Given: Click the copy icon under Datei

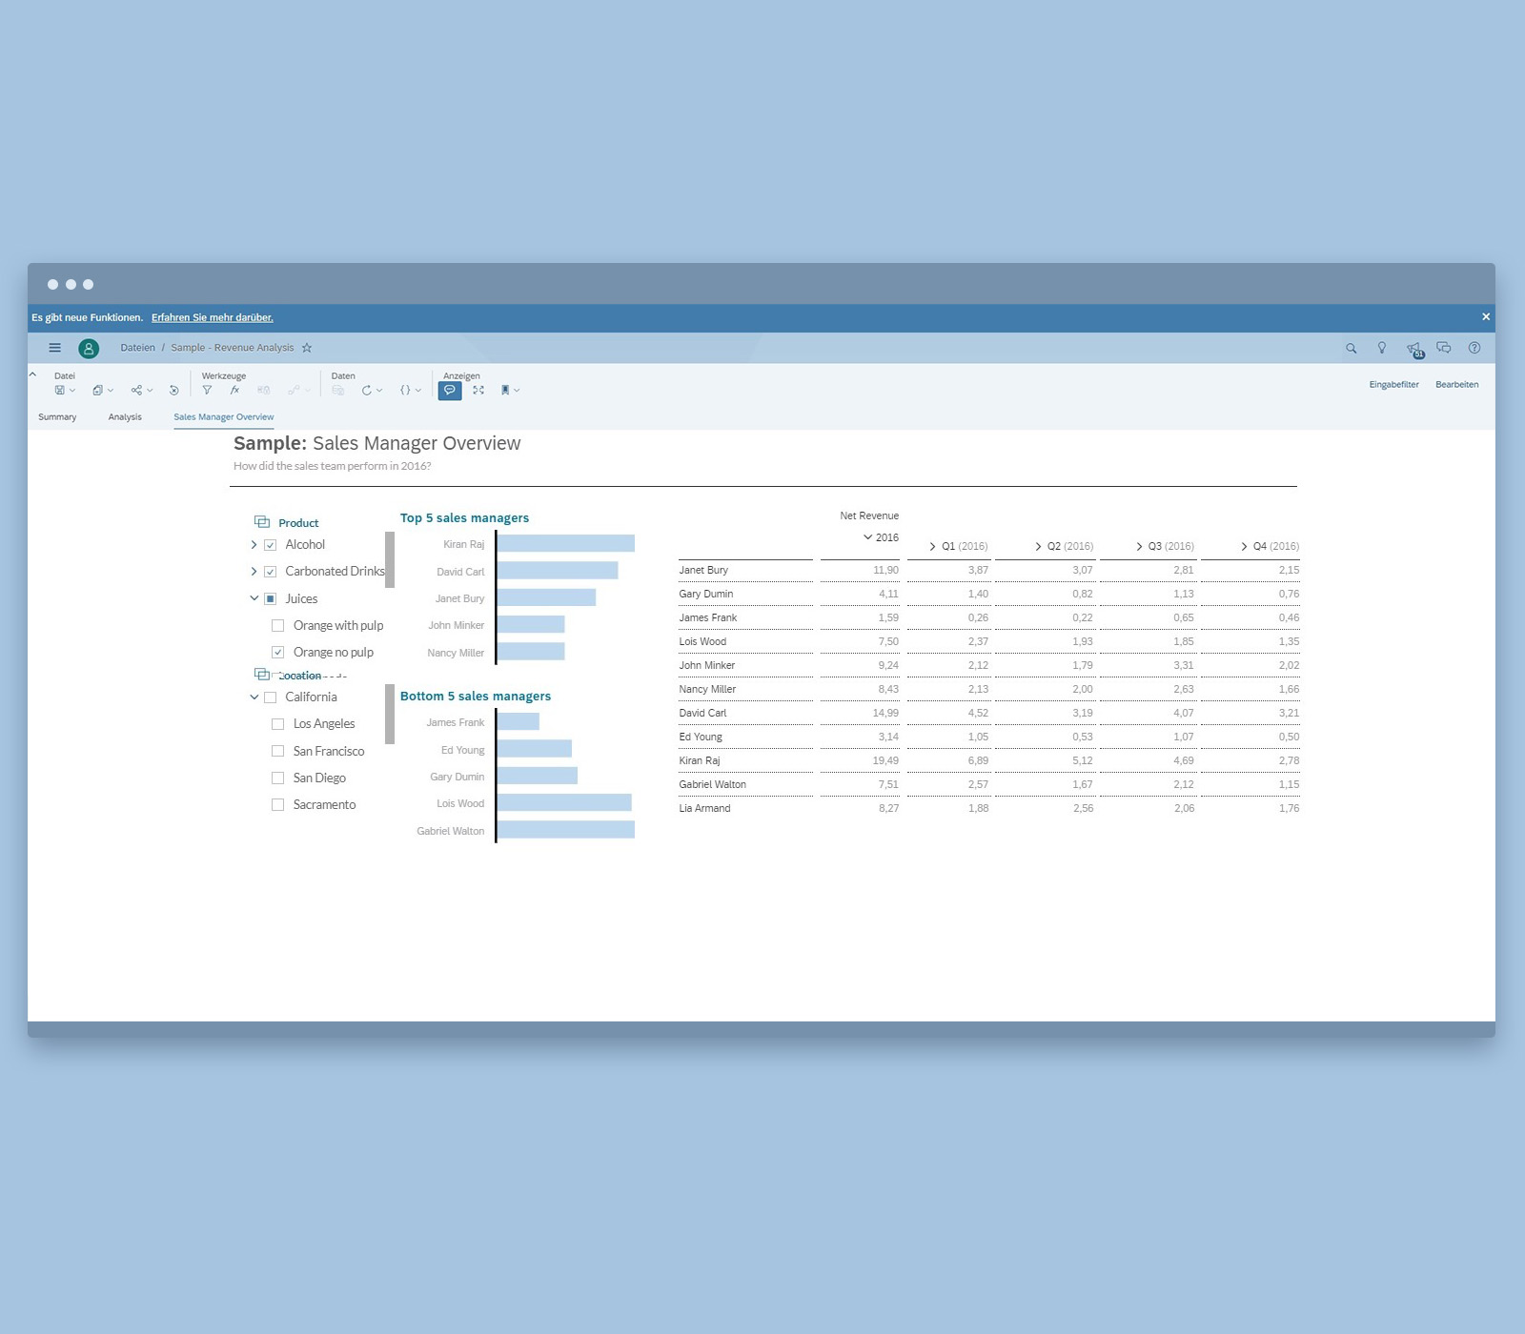Looking at the screenshot, I should point(97,391).
